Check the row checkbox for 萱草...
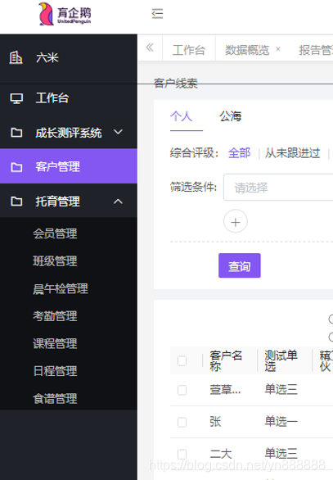The width and height of the screenshot is (333, 480). pyautogui.click(x=182, y=390)
